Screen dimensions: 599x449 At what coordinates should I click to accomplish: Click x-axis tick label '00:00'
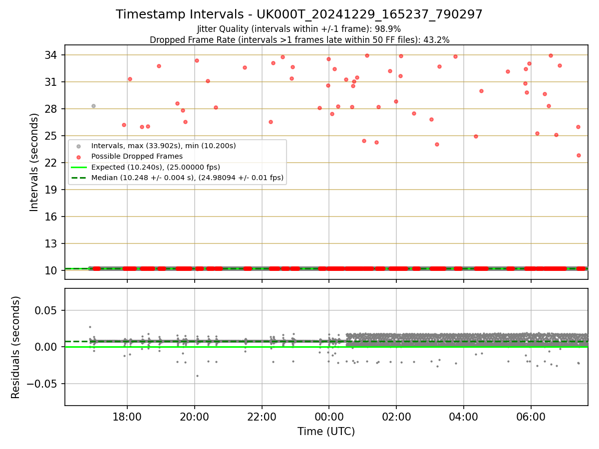click(x=329, y=417)
